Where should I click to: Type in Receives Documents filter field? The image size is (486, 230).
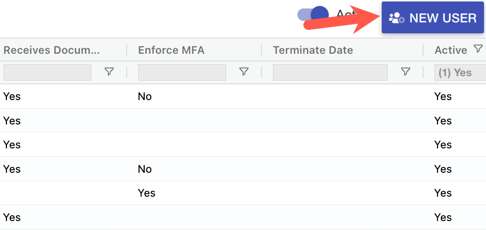(x=47, y=72)
